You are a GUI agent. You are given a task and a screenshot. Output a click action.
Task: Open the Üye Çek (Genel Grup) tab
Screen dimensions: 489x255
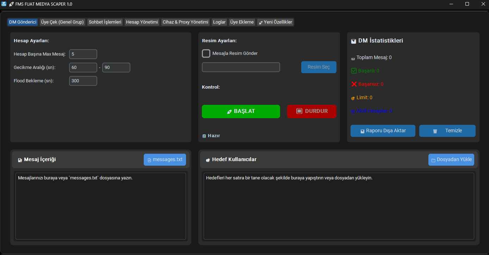62,22
